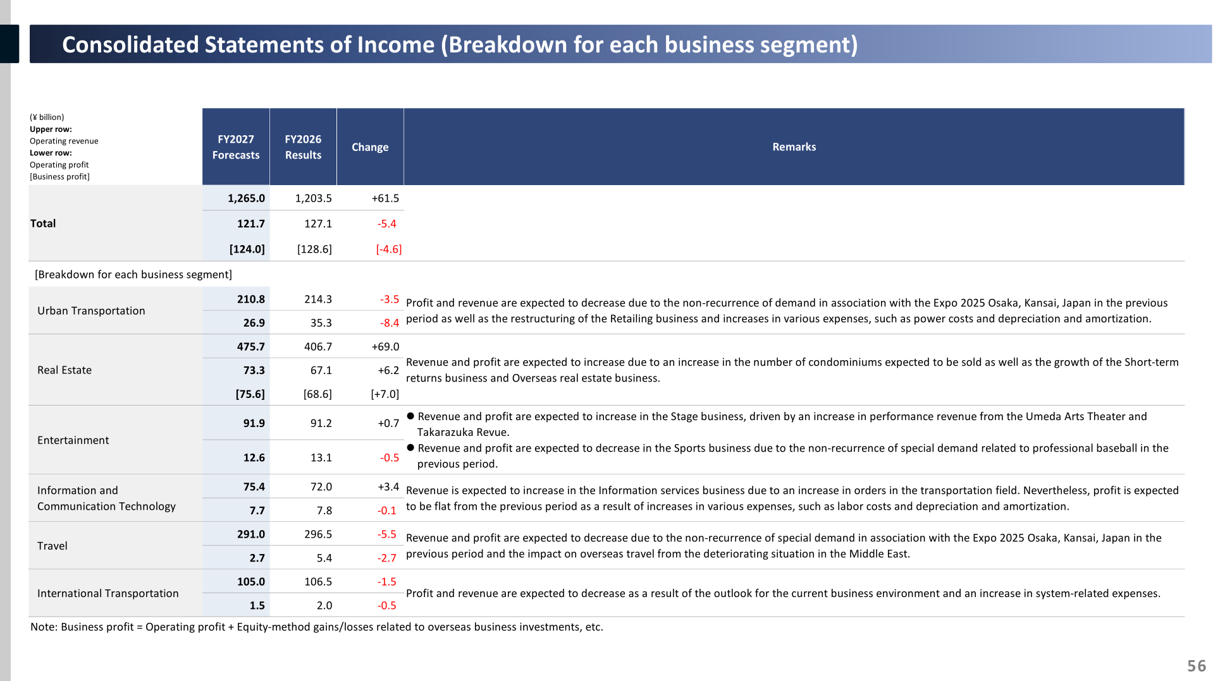Click Total FY2026 profit '127.1'

click(318, 224)
